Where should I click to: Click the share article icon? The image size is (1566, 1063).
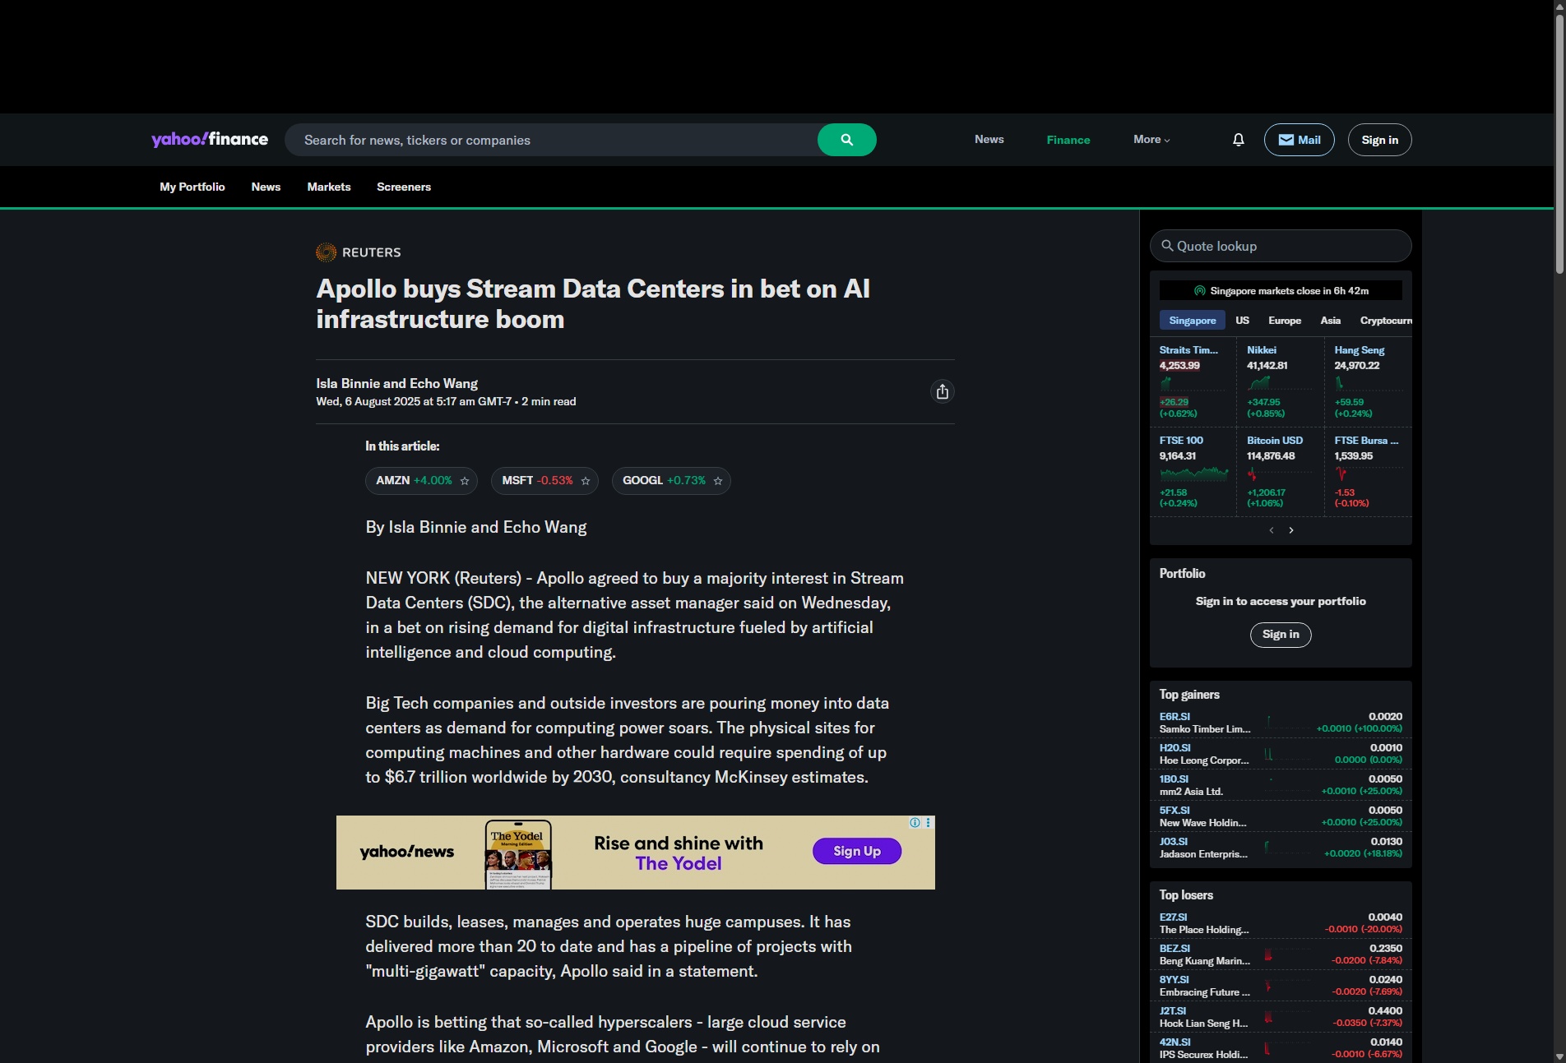click(943, 391)
